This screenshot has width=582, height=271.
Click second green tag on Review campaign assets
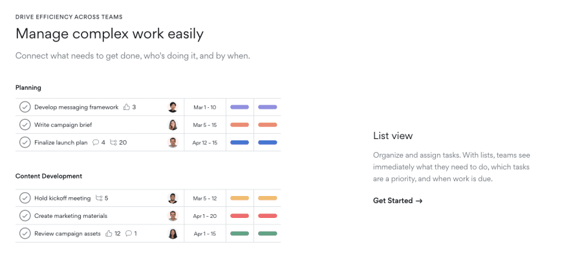click(x=267, y=233)
